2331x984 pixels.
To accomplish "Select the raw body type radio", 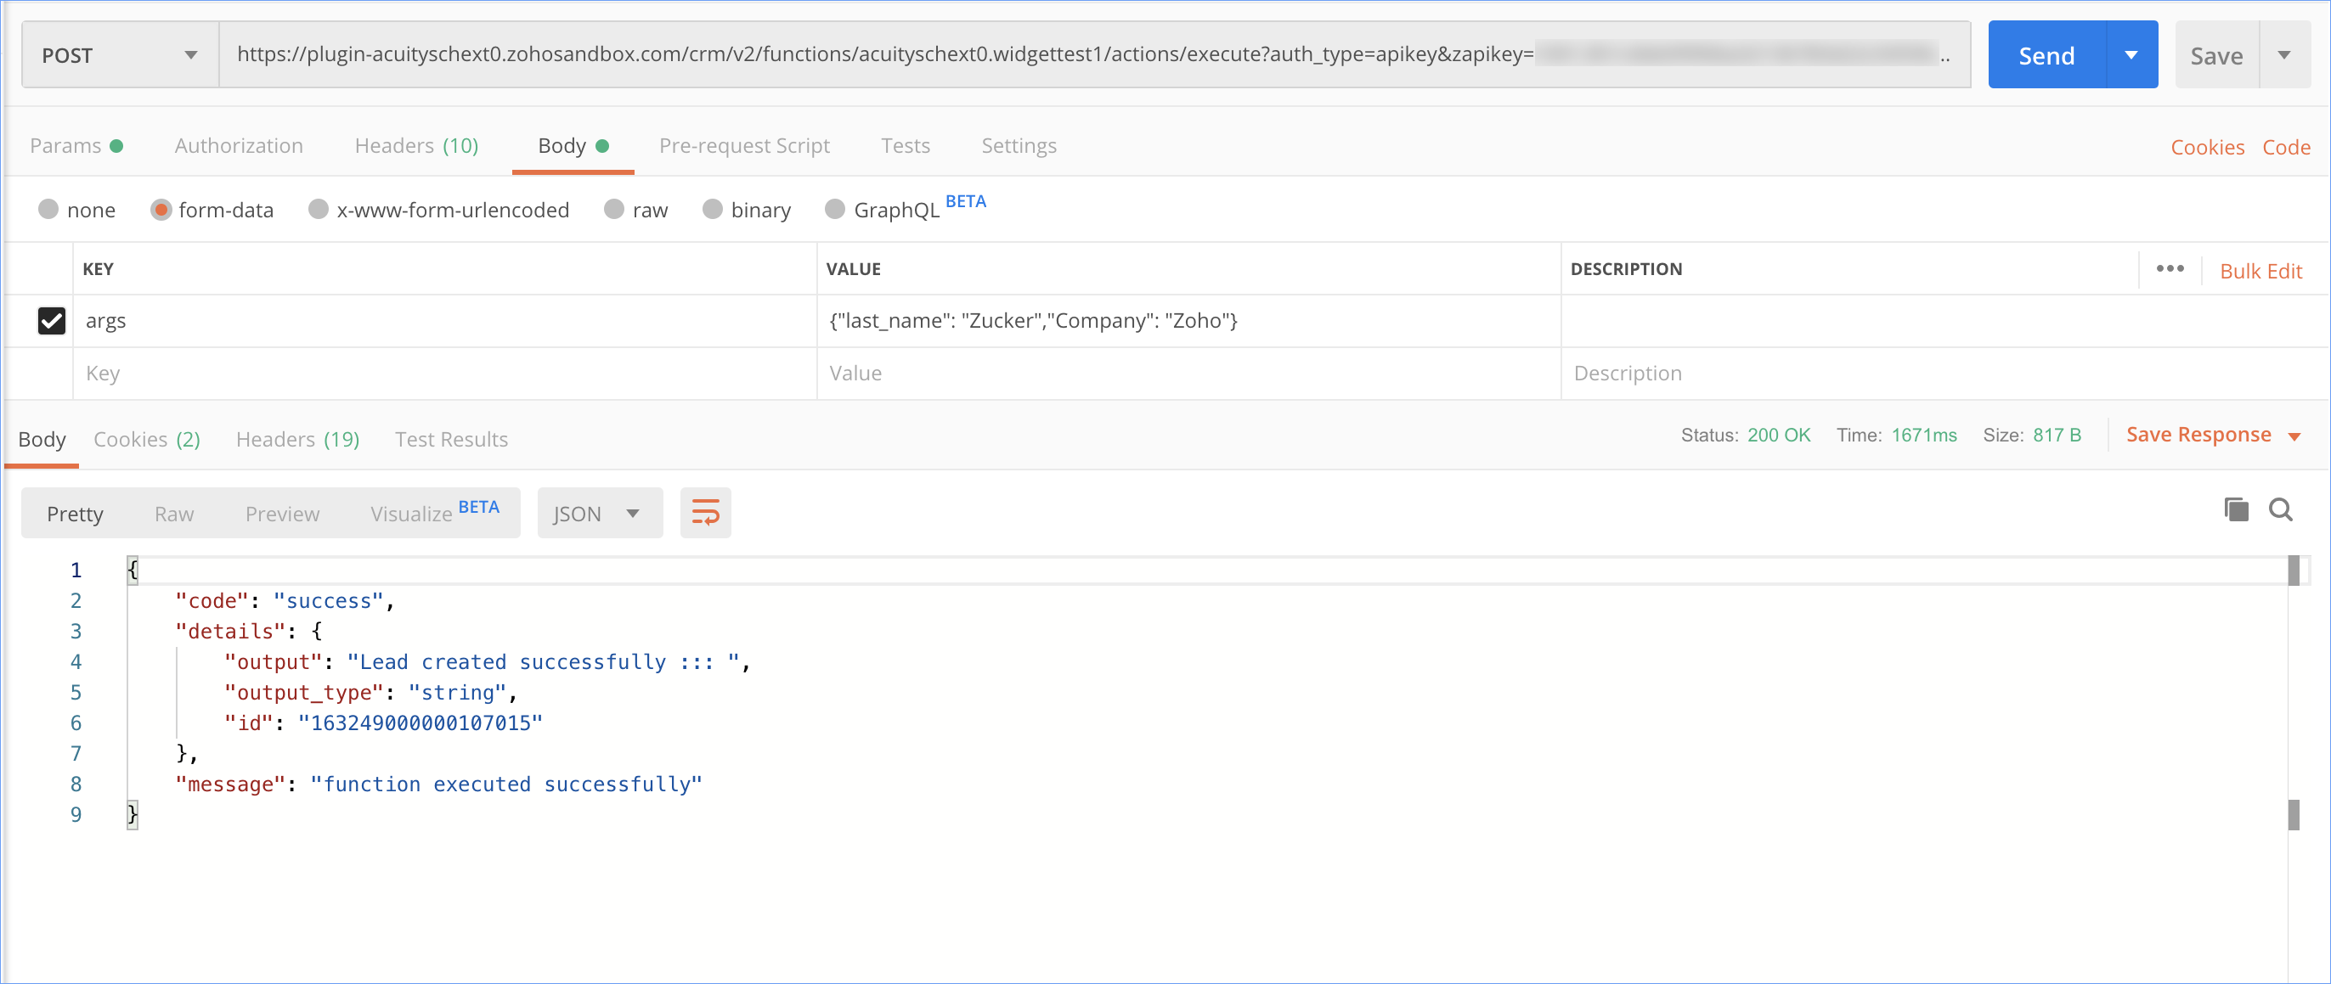I will pos(614,210).
